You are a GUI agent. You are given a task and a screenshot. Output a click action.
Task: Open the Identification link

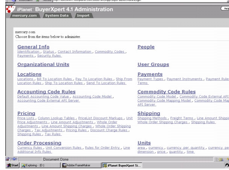pos(28,52)
